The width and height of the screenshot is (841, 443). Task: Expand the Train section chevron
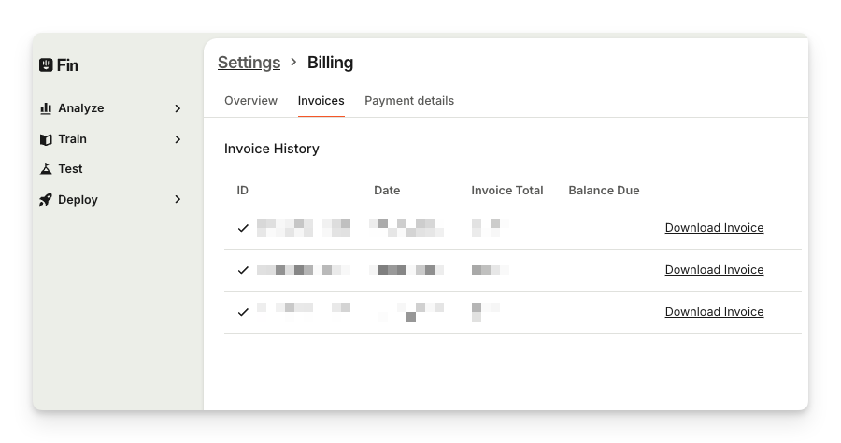178,139
